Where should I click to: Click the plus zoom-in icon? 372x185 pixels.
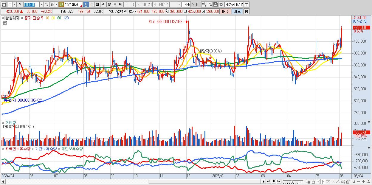363,182
